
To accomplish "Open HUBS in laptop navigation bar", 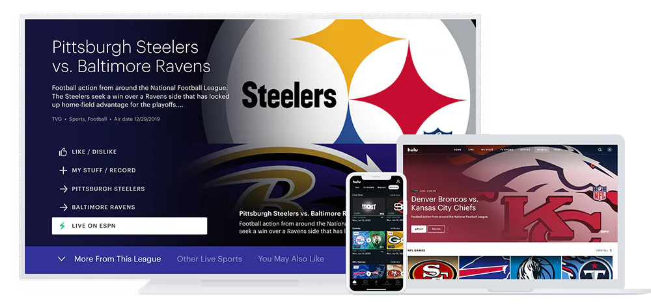I will click(x=557, y=150).
